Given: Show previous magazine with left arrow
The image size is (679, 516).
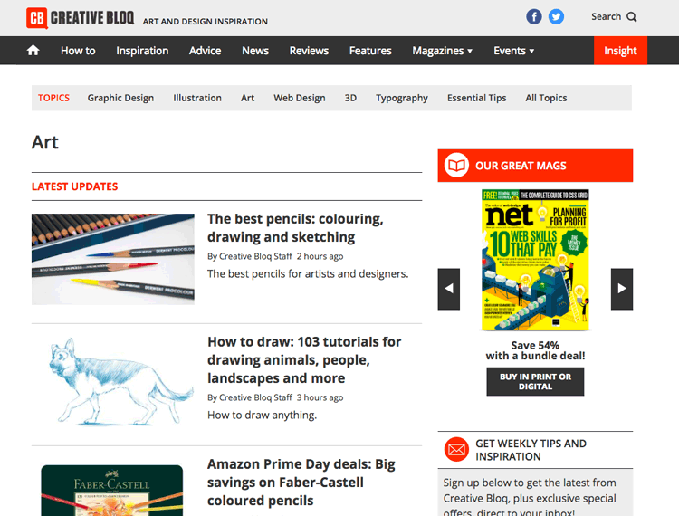Looking at the screenshot, I should 448,289.
